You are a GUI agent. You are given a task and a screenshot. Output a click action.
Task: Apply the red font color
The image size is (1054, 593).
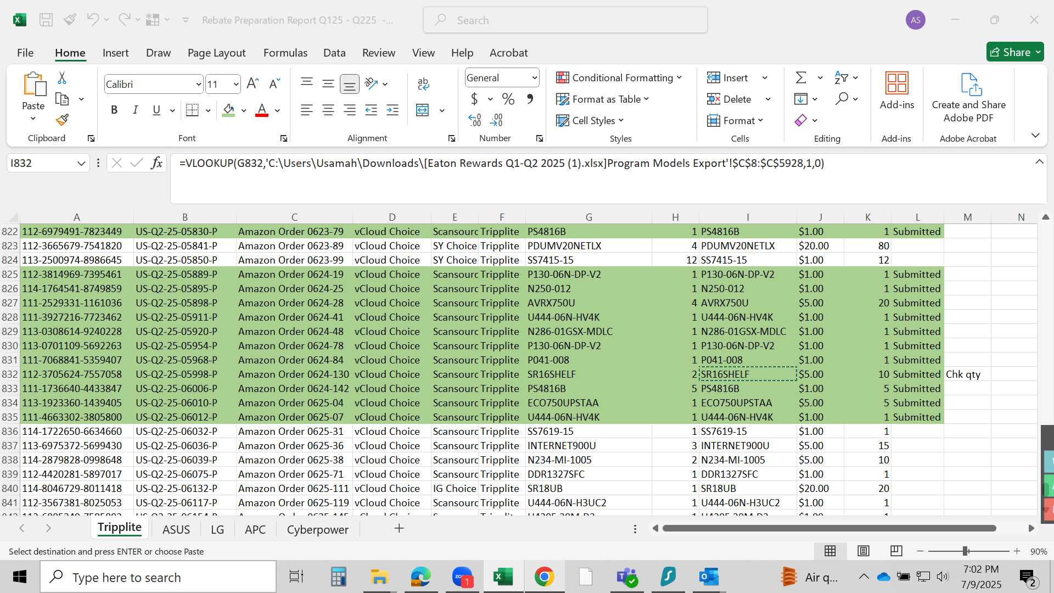(262, 110)
